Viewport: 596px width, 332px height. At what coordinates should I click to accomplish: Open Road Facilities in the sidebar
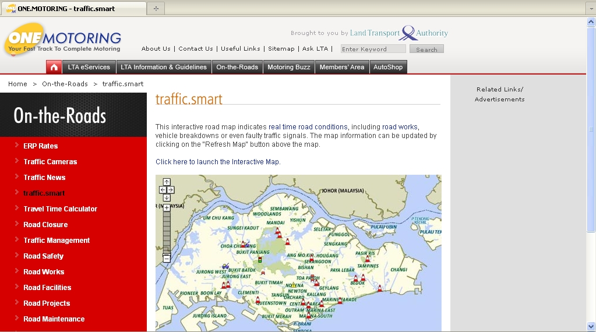pyautogui.click(x=48, y=288)
